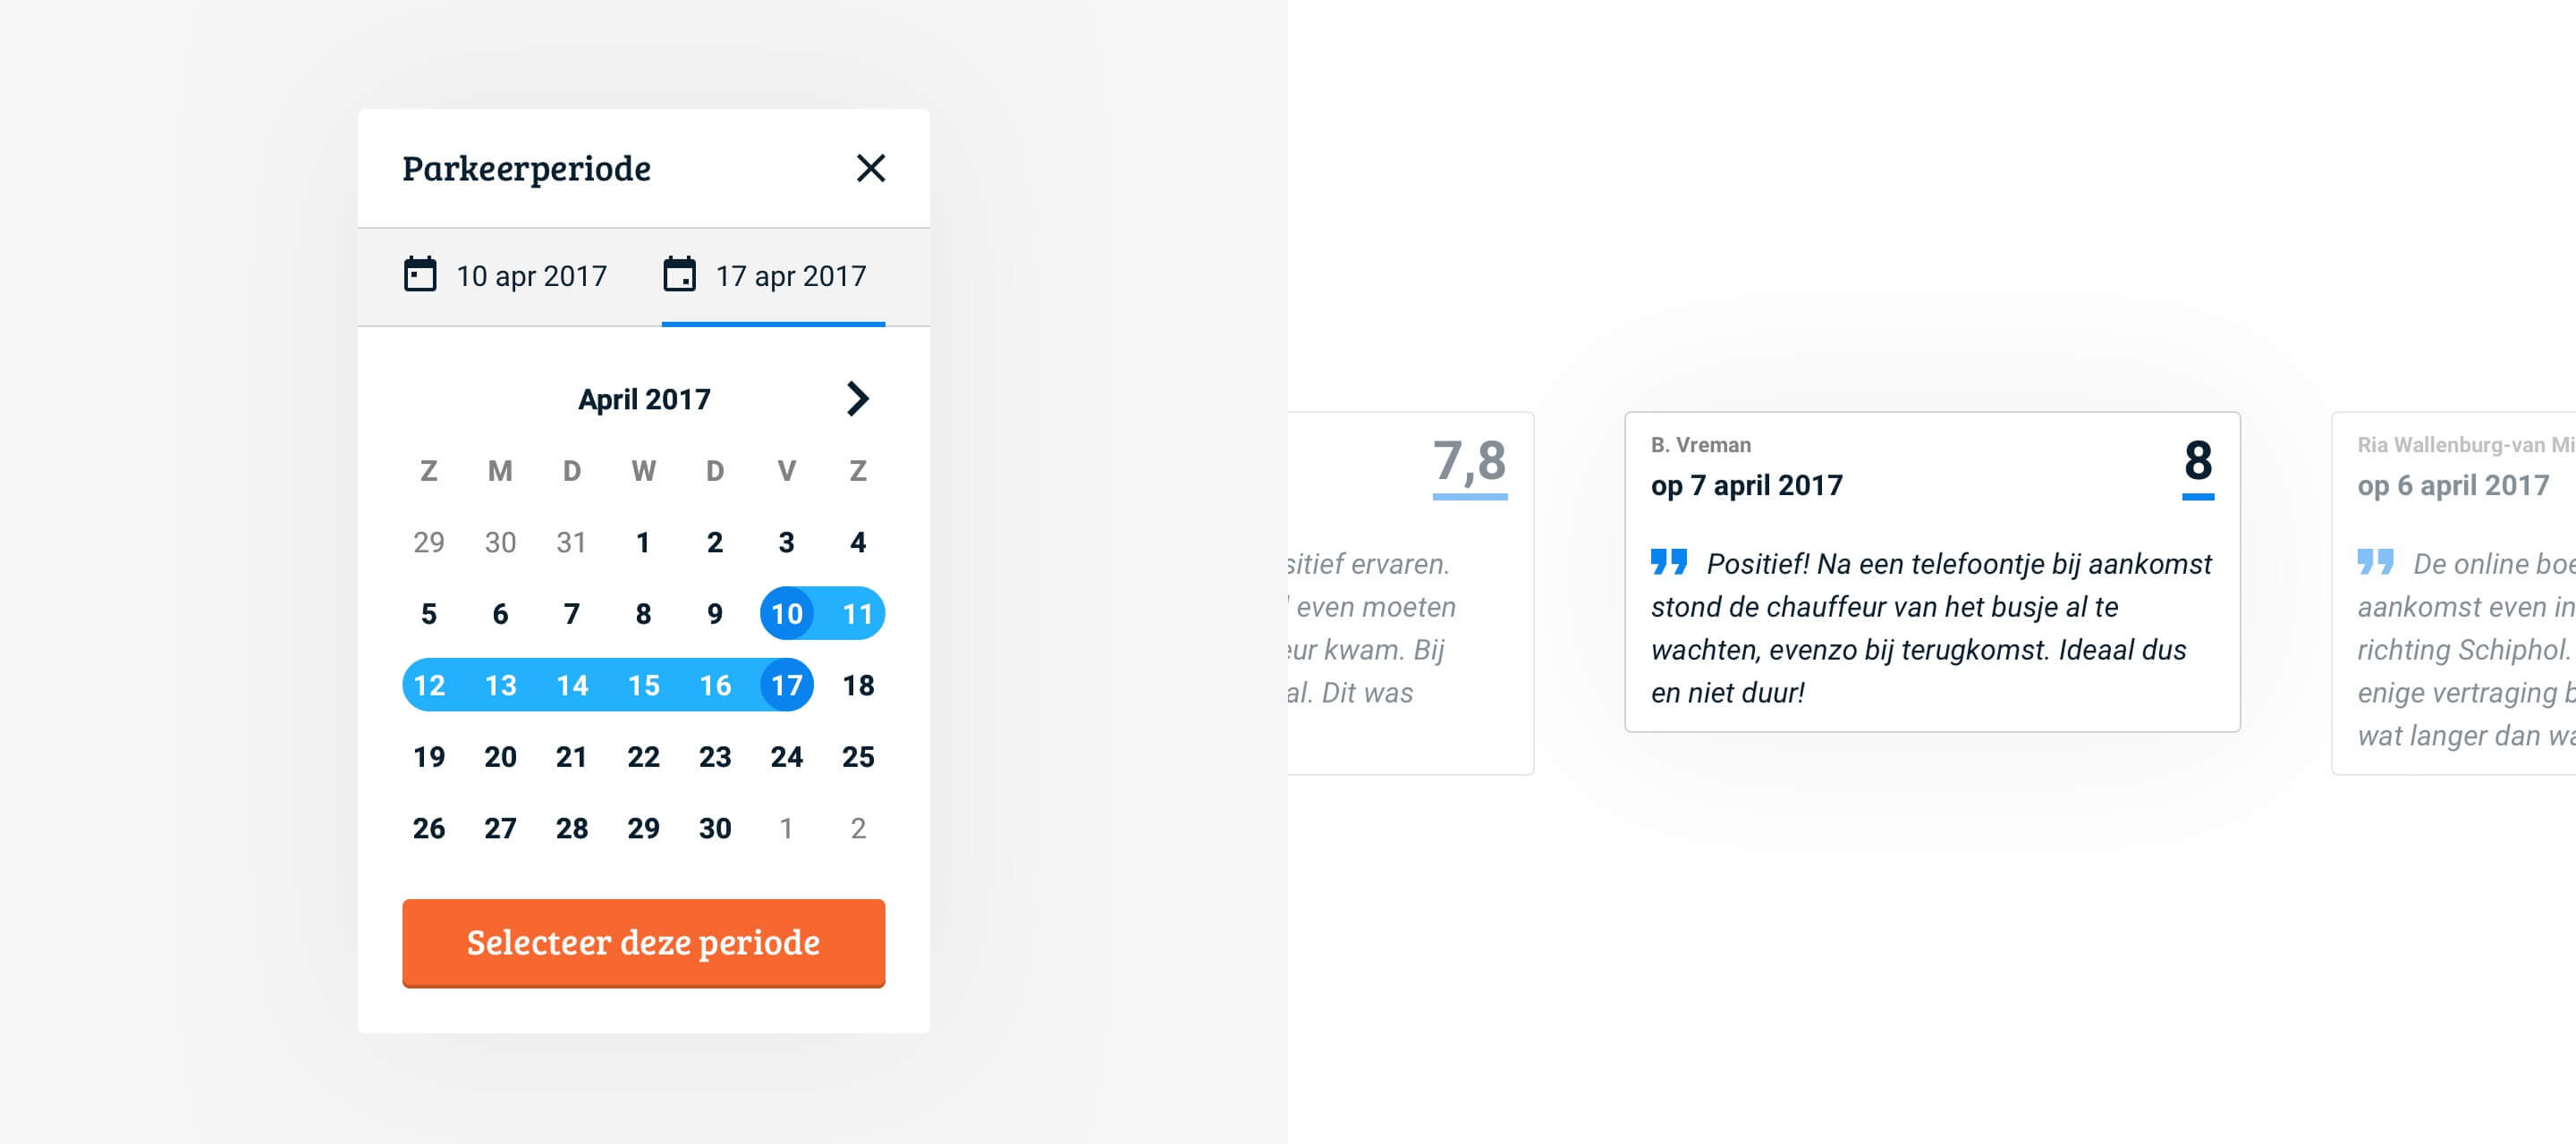2576x1144 pixels.
Task: Close the Parkeerperiode dialog
Action: pos(870,168)
